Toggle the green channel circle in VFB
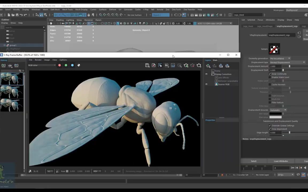Screen dimensions: 308x192 click(x=66, y=65)
